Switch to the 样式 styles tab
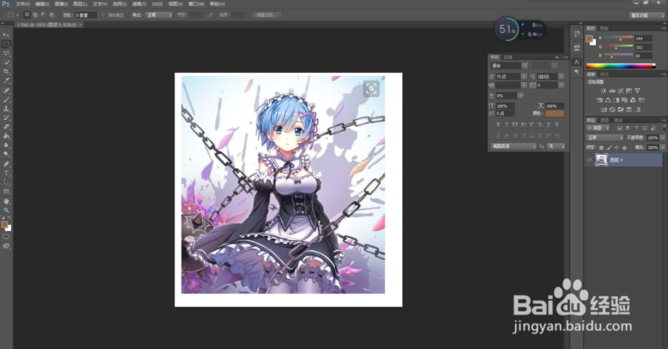Image resolution: width=668 pixels, height=349 pixels. click(604, 74)
